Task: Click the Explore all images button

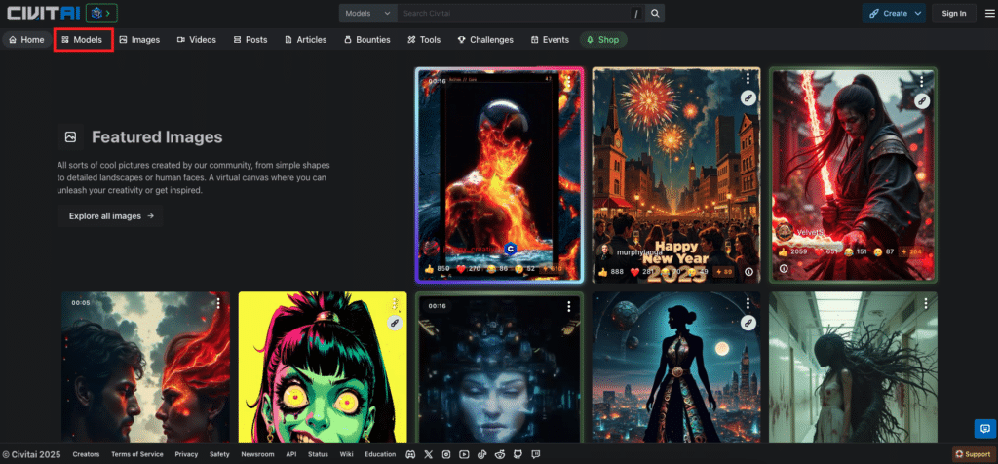Action: point(110,216)
